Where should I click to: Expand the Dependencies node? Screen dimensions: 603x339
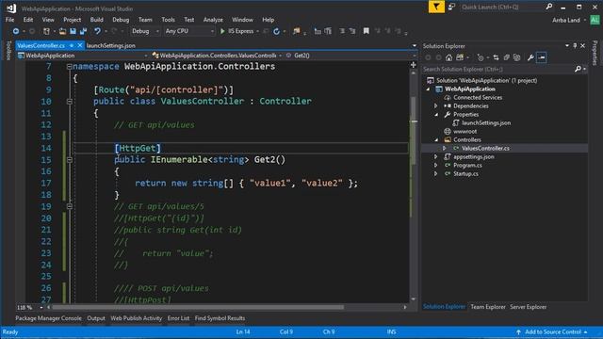[x=435, y=106]
